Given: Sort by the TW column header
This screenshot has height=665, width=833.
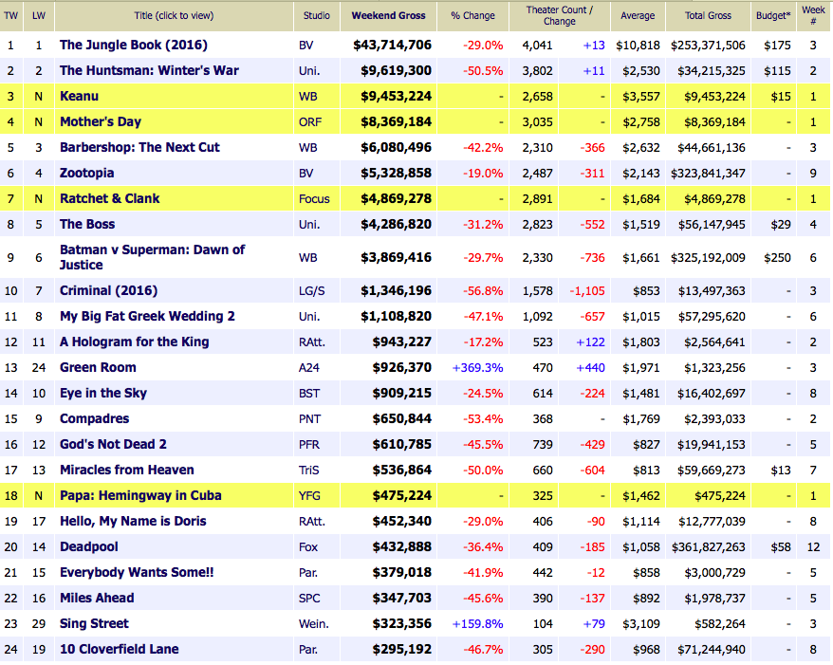Looking at the screenshot, I should click(10, 15).
